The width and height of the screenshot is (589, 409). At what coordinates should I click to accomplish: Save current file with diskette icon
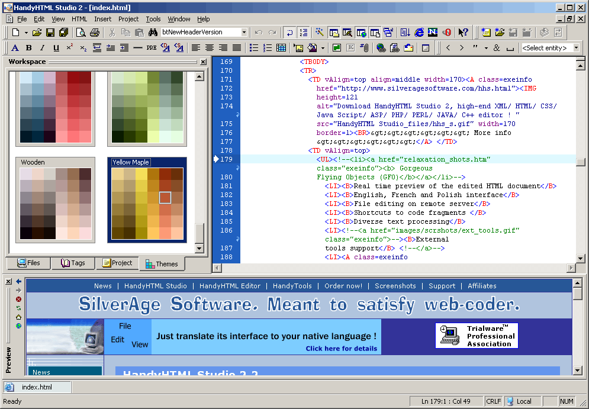tap(50, 33)
